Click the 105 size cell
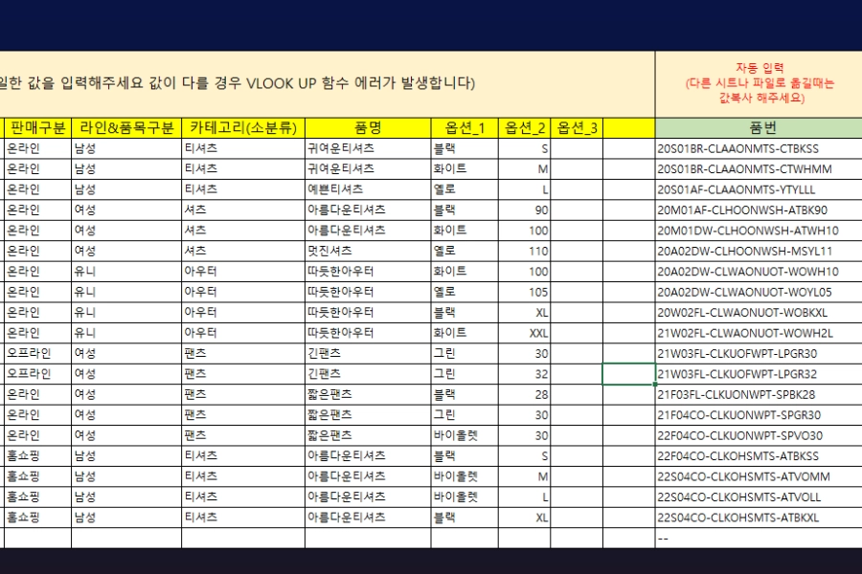 click(x=525, y=292)
